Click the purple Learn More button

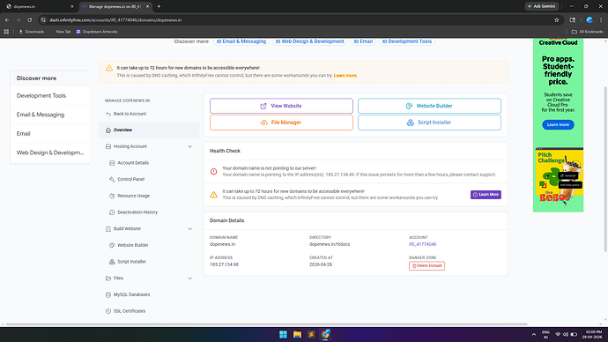click(x=486, y=195)
